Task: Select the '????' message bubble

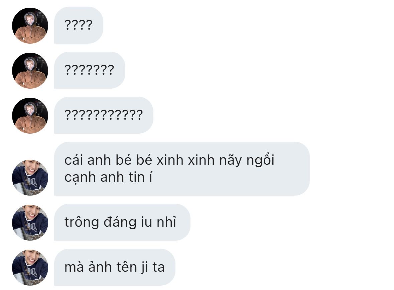Action: (79, 25)
